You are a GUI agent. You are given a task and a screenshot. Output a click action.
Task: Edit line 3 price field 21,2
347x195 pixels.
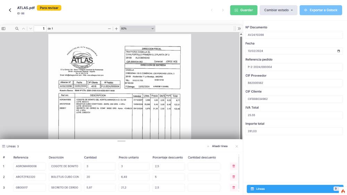click(x=134, y=187)
